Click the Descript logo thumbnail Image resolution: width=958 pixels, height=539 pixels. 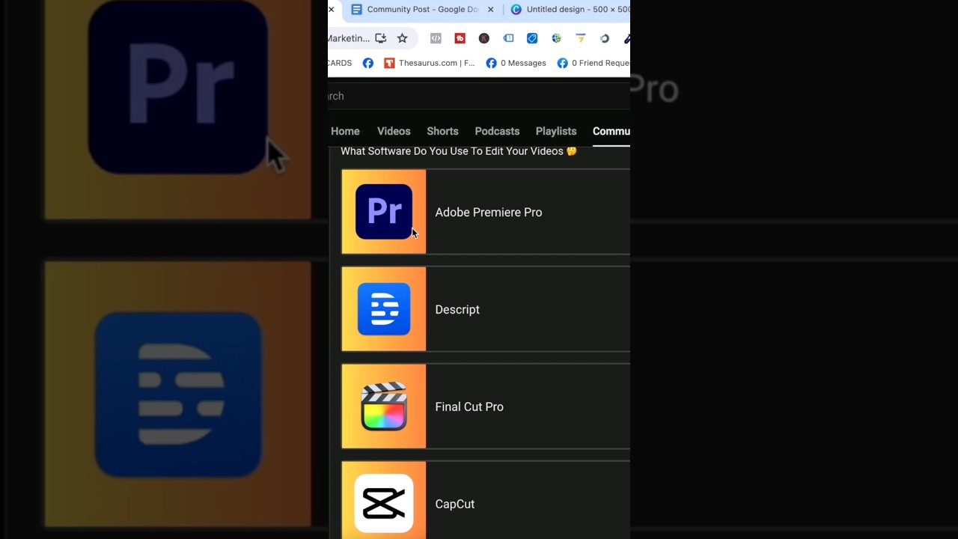[384, 309]
